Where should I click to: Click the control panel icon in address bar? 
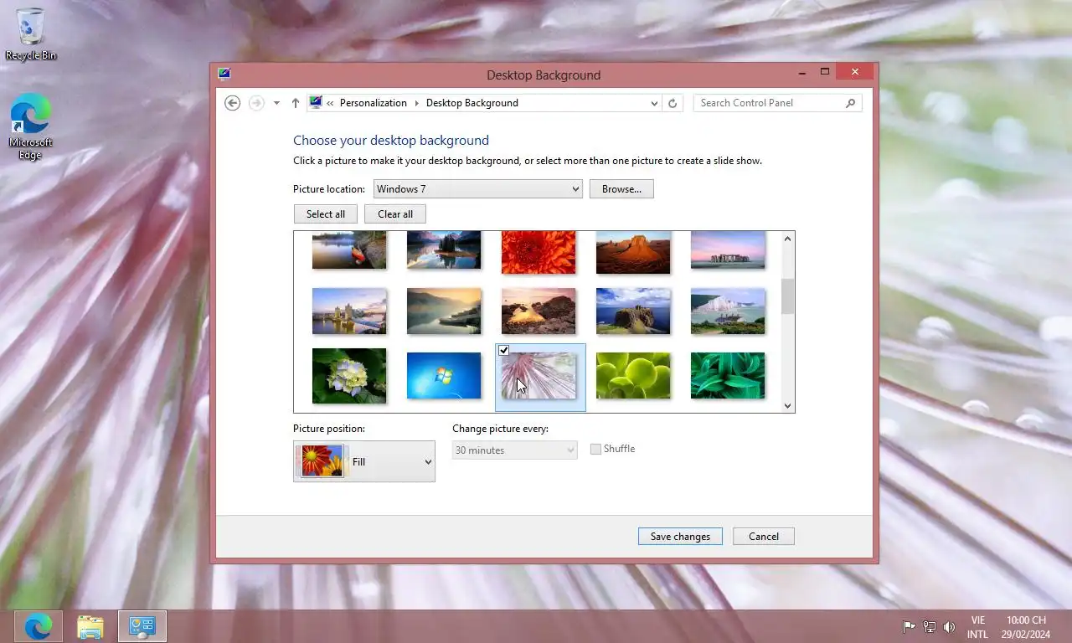(316, 103)
